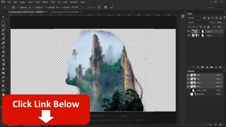Select the Brush tool
226x127 pixels.
point(3,47)
